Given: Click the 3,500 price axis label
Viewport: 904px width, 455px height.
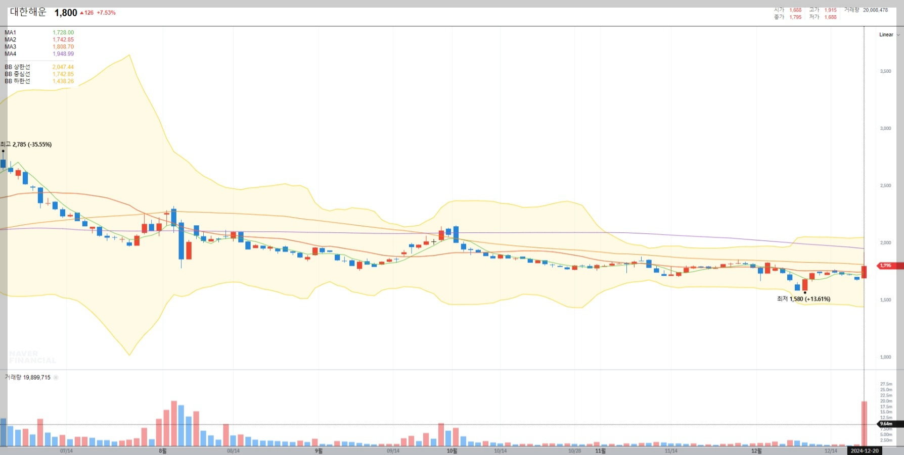Looking at the screenshot, I should (x=885, y=71).
